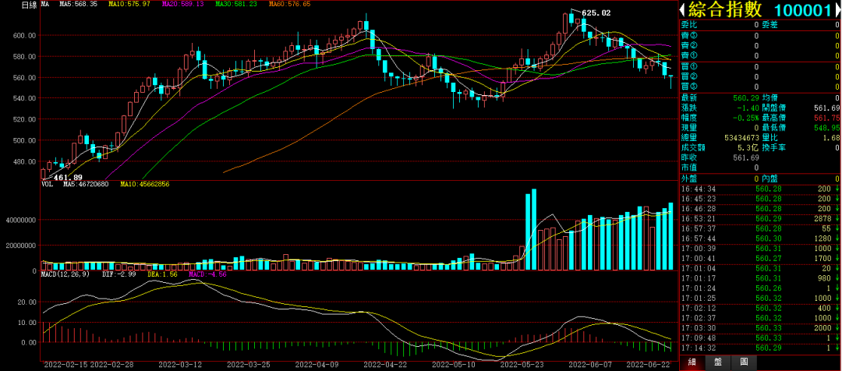
Task: Click the down arrow on the 17:03:30 tick
Action: pos(836,327)
